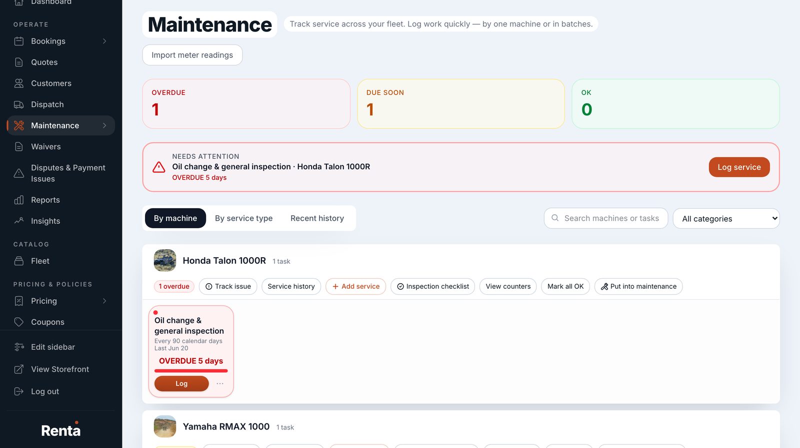
Task: Click the Customers people icon
Action: [x=19, y=83]
